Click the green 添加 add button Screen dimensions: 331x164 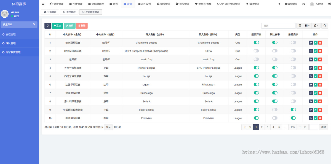[x=57, y=26]
